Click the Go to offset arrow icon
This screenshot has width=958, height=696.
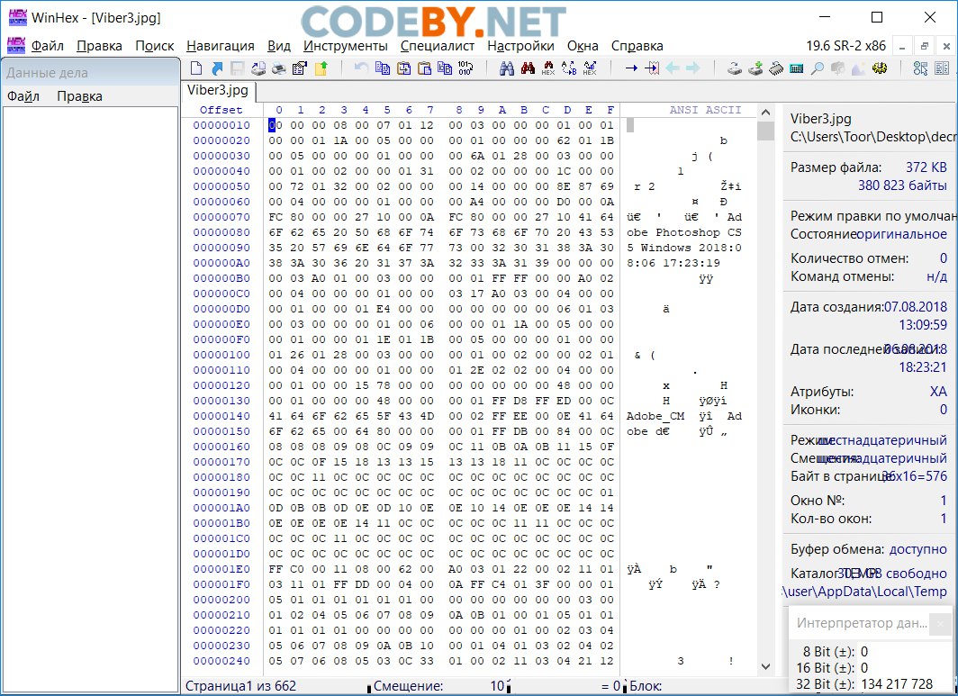point(631,68)
